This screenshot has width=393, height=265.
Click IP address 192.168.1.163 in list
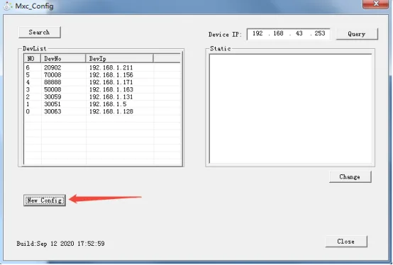tap(111, 89)
